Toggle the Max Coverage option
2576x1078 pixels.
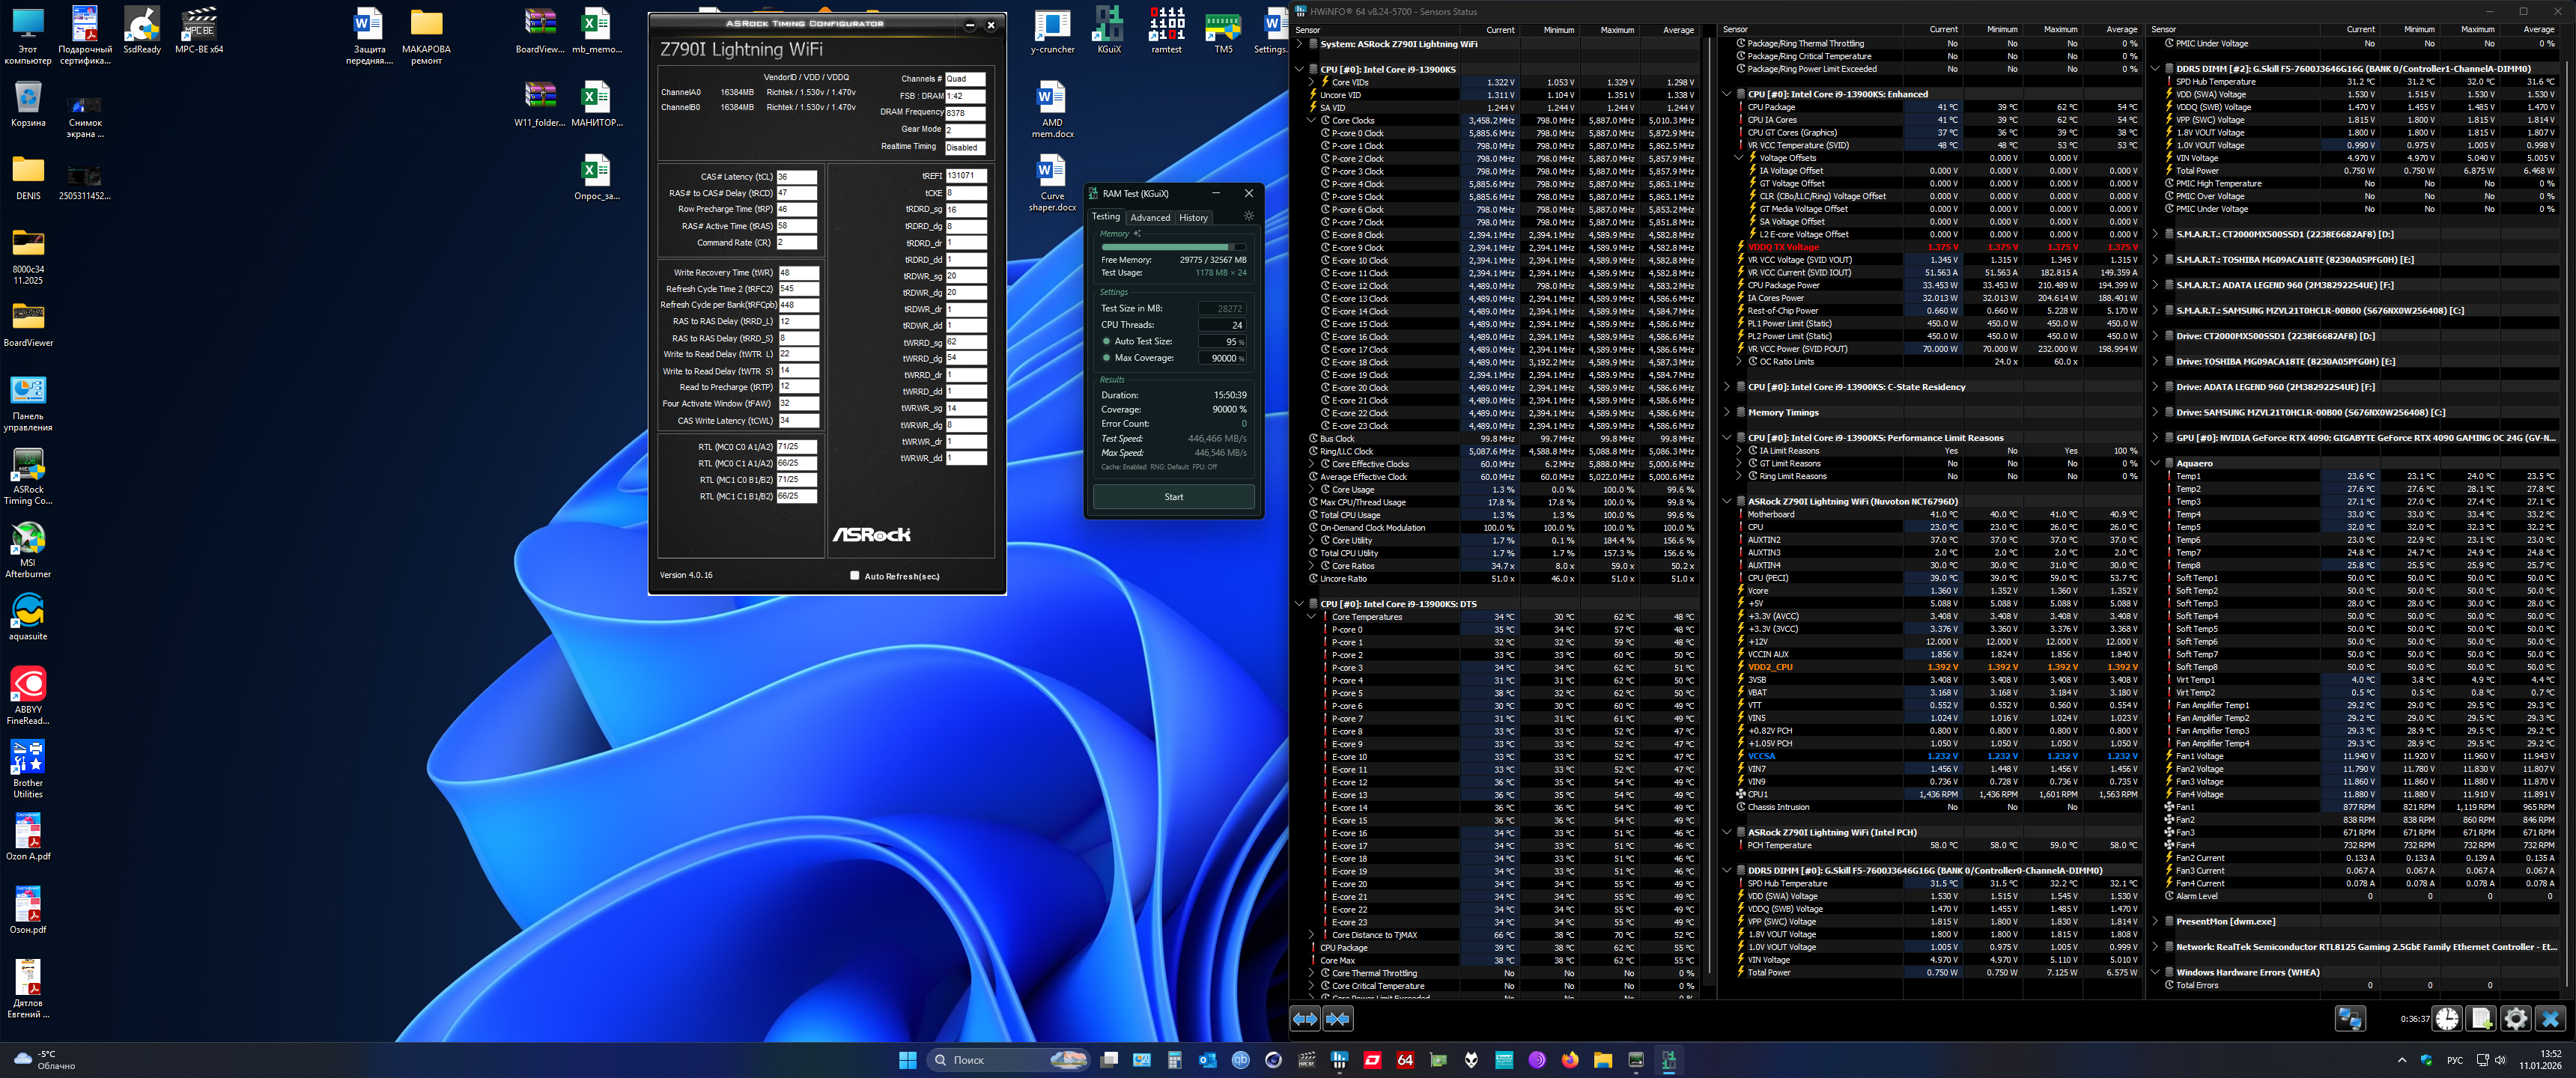(1106, 357)
